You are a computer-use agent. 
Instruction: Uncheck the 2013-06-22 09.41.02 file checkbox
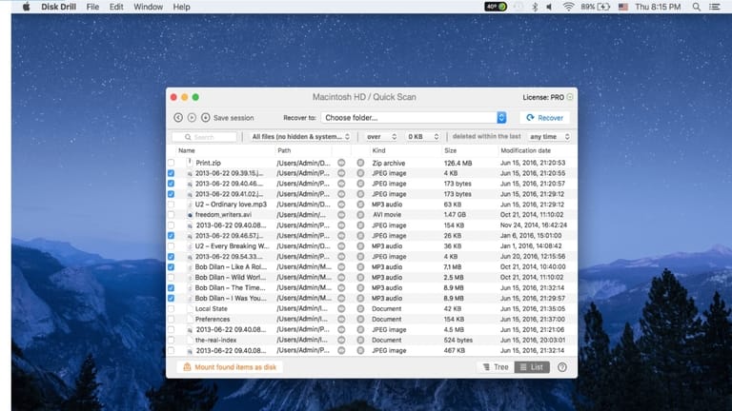[x=171, y=194]
